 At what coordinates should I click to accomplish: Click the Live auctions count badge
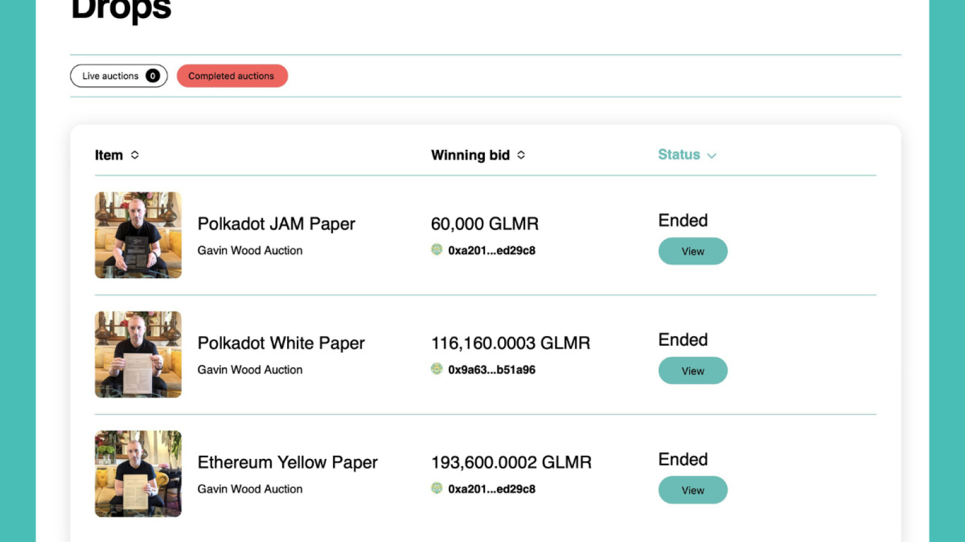pyautogui.click(x=153, y=76)
